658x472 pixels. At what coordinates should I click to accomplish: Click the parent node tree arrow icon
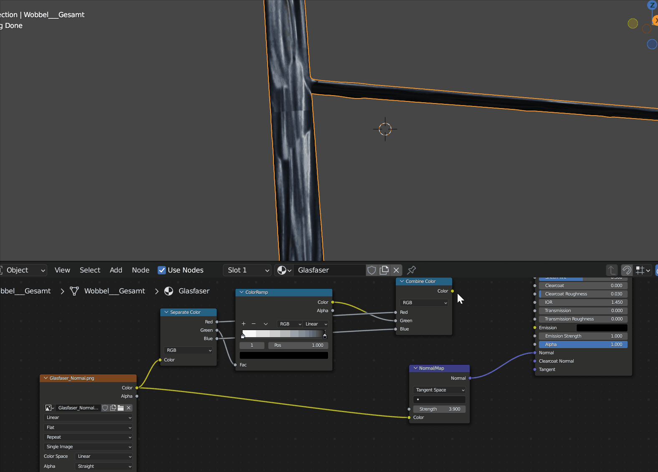tap(612, 270)
